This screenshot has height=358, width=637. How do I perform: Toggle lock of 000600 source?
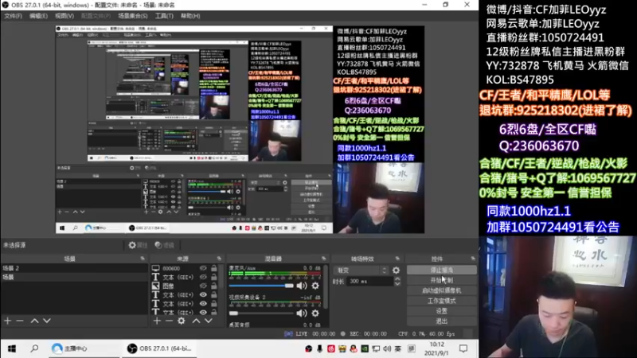tap(213, 268)
